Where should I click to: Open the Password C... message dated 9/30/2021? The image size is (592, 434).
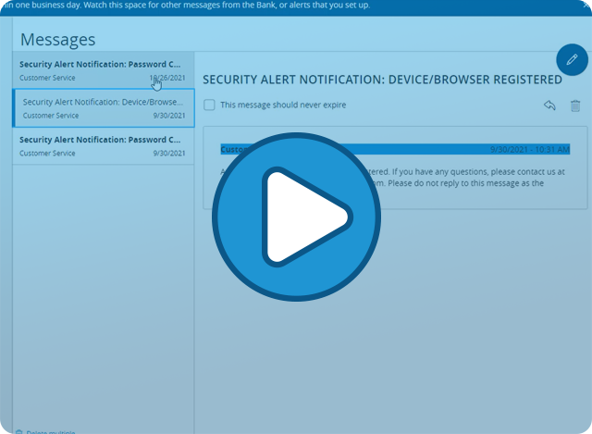coord(104,146)
